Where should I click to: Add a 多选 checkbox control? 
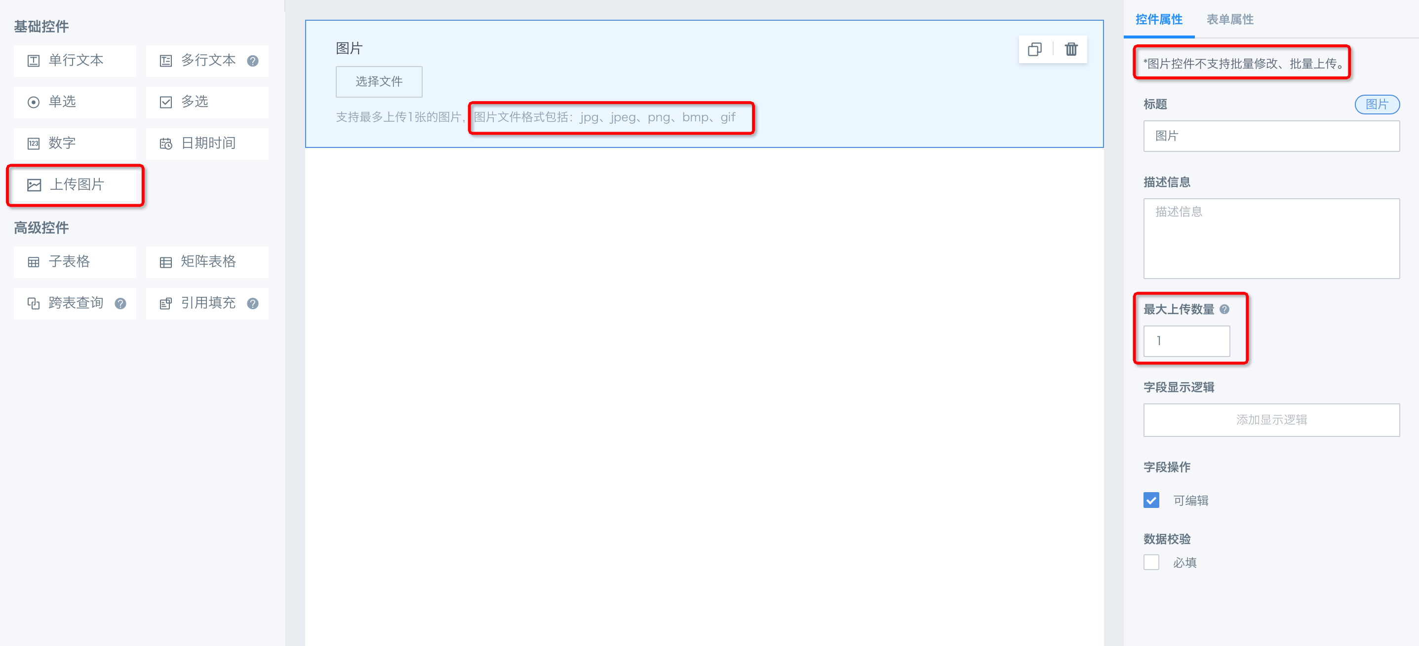click(x=207, y=102)
